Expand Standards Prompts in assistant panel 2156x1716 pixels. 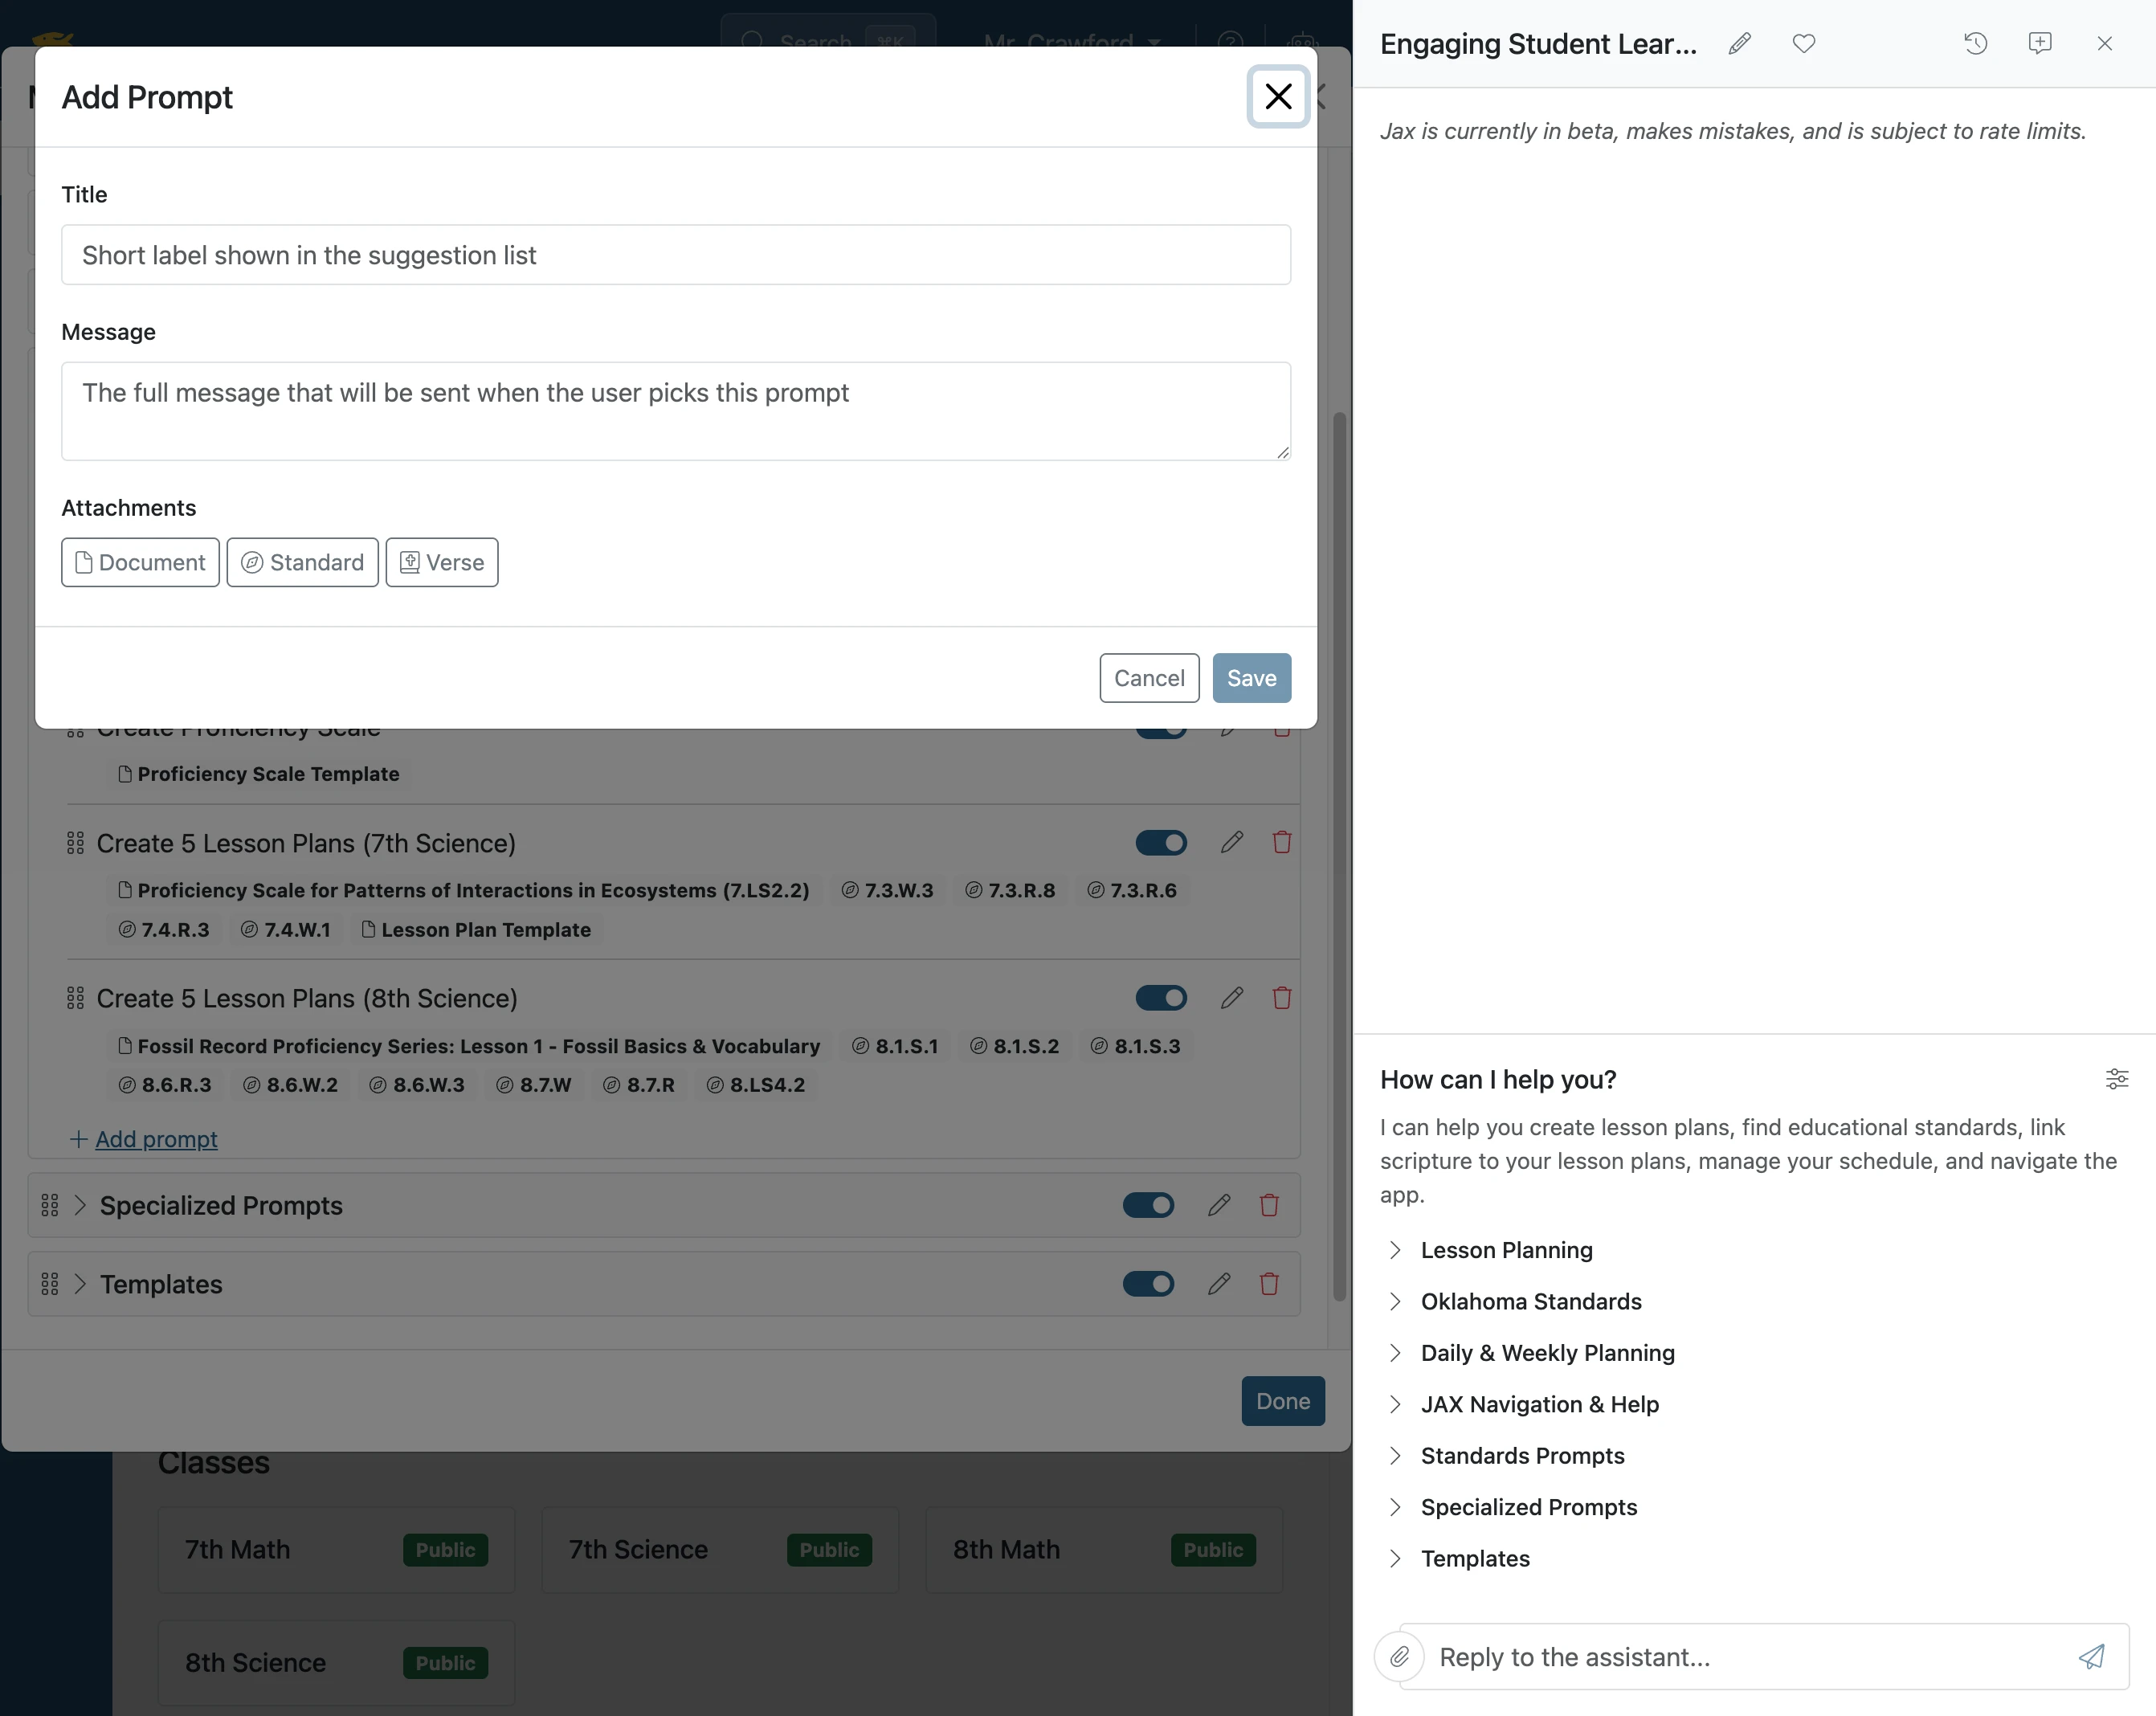1507,1456
